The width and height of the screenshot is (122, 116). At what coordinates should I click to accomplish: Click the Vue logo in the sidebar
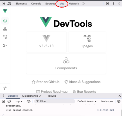(x=5, y=11)
